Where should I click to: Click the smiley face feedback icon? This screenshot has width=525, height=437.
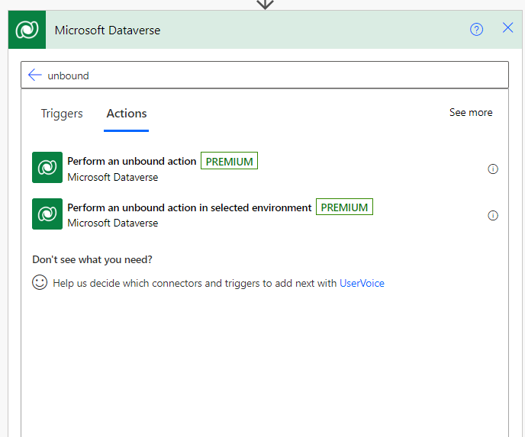click(40, 282)
